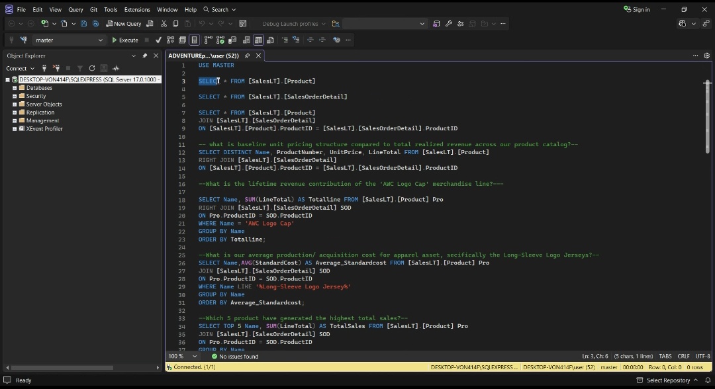Click the Object Explorer horizontal scrollbar
Viewport: 715px width, 389px height.
[x=62, y=368]
